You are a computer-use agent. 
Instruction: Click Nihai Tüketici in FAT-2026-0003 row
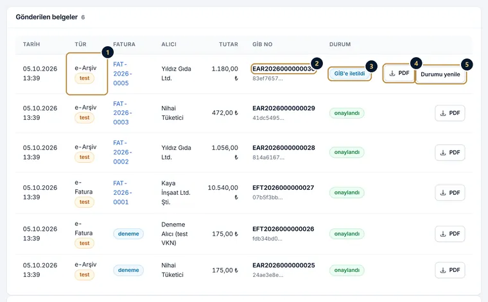click(172, 113)
